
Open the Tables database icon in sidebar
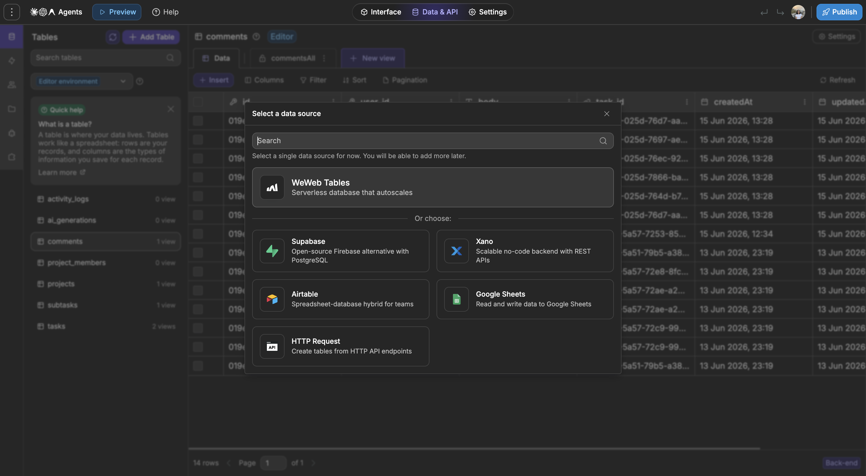coord(11,36)
